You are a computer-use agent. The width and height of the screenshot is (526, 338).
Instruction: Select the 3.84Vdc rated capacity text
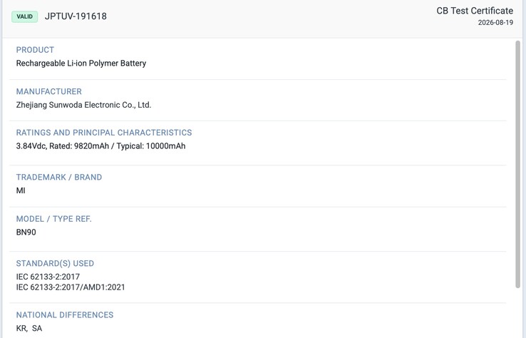pos(100,146)
